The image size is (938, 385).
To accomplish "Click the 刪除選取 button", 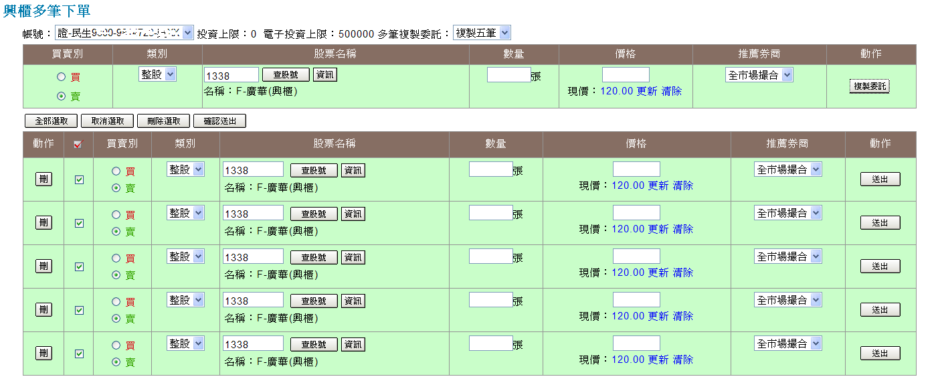I will (163, 121).
